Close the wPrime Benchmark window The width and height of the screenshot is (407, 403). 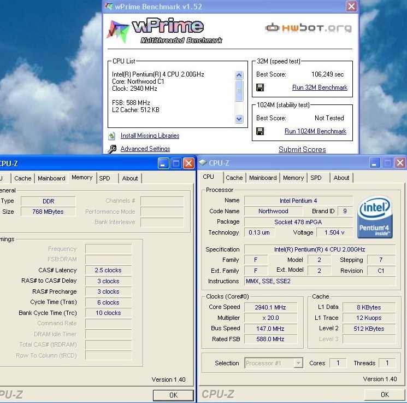[351, 6]
